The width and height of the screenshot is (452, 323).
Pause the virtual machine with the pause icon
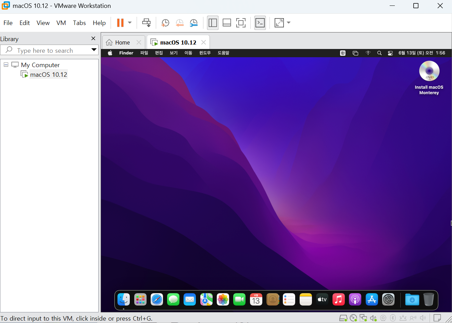pyautogui.click(x=120, y=23)
